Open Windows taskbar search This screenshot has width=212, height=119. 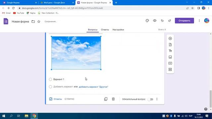pos(11,116)
